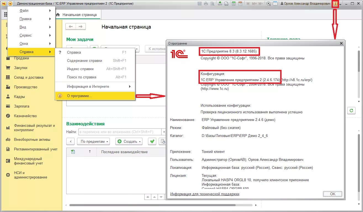The image size is (363, 212).
Task: Click the window panels layout icon in the toolbar
Action: [275, 4]
